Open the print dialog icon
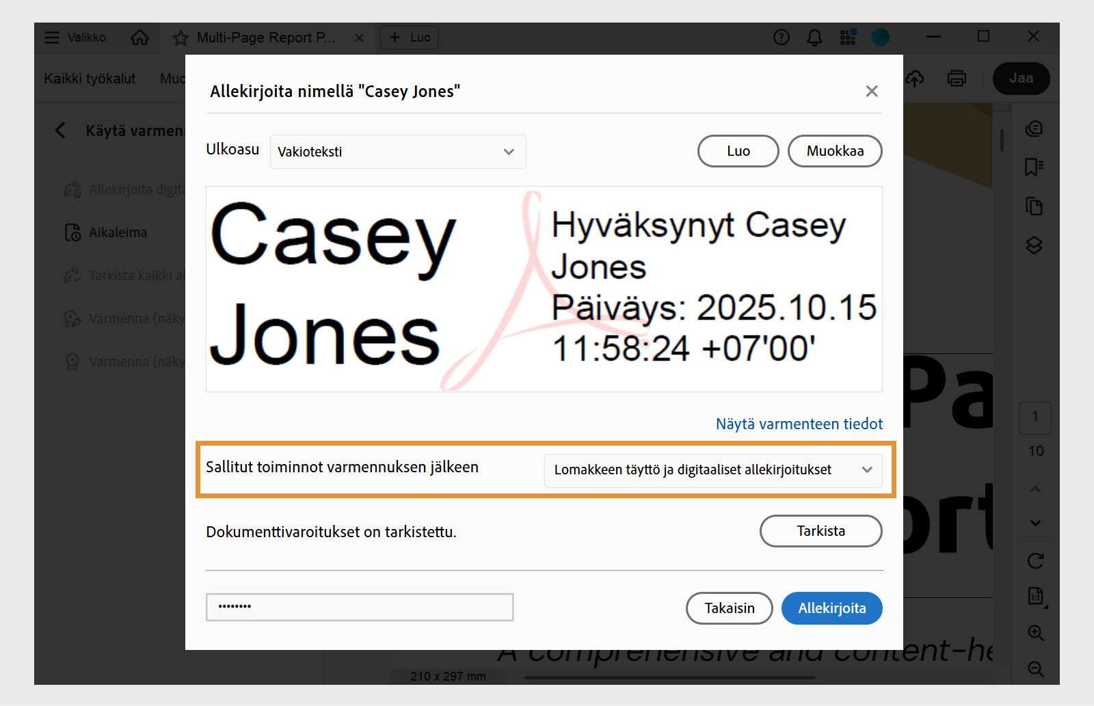Viewport: 1094px width, 706px height. pyautogui.click(x=957, y=78)
